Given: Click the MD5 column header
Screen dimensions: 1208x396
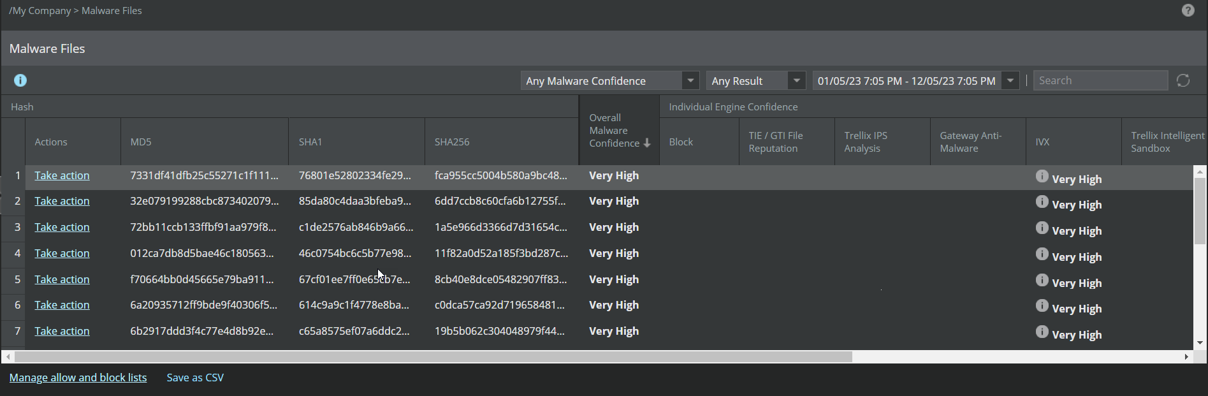Looking at the screenshot, I should [205, 142].
